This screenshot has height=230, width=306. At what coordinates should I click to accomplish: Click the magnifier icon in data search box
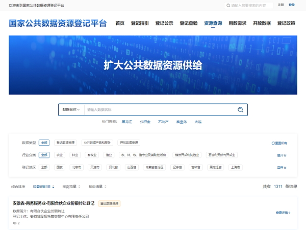click(240, 110)
